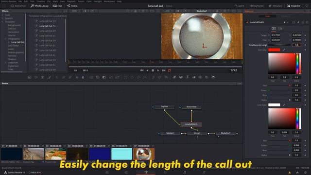
Task: Open the Inspector panel
Action: click(x=294, y=6)
